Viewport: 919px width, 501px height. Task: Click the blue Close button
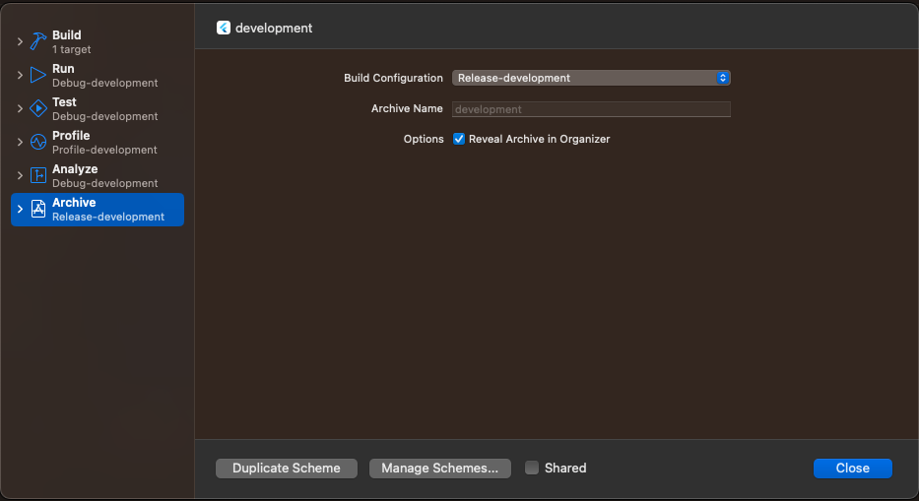853,469
